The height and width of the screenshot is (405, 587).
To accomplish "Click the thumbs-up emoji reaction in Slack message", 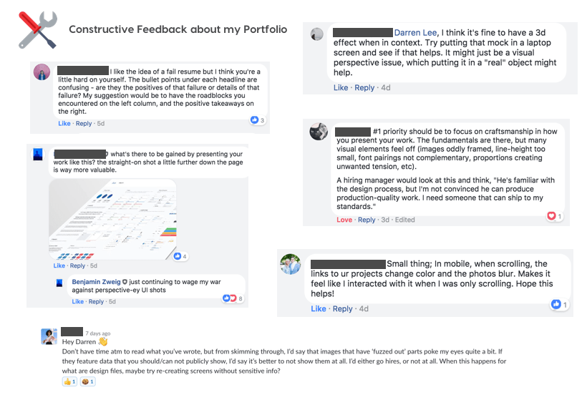I will tap(69, 382).
